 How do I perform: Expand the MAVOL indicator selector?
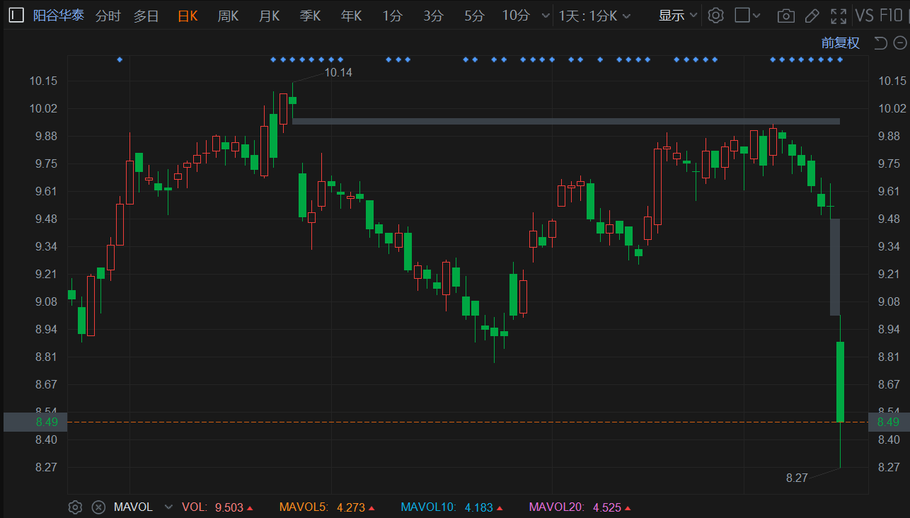pos(168,507)
